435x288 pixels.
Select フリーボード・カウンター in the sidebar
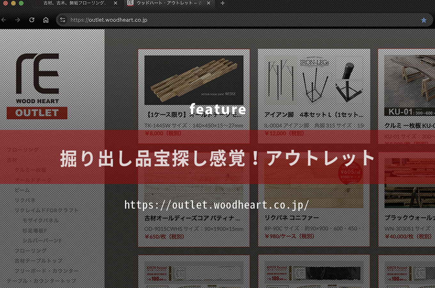pyautogui.click(x=47, y=271)
